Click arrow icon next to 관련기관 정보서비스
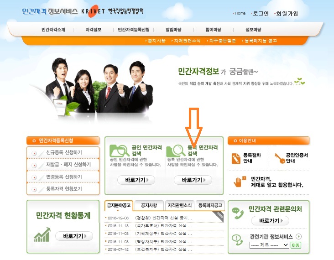This screenshot has height=260, width=334. click(299, 236)
